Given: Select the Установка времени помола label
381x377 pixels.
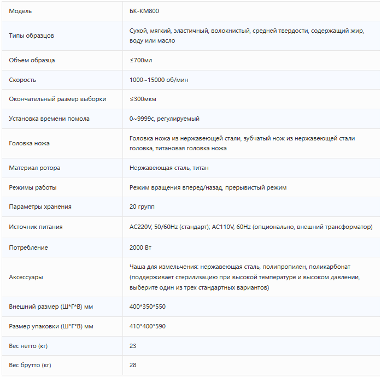Looking at the screenshot, I should coord(49,119).
